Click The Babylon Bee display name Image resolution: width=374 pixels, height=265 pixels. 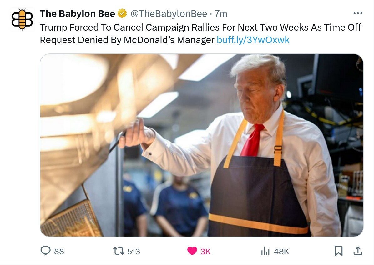[77, 14]
